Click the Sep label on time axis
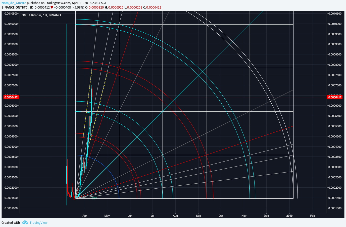Screen dimensions: 346x227 (199, 216)
